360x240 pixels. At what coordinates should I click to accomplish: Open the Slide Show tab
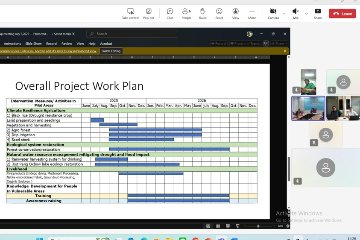tap(33, 44)
